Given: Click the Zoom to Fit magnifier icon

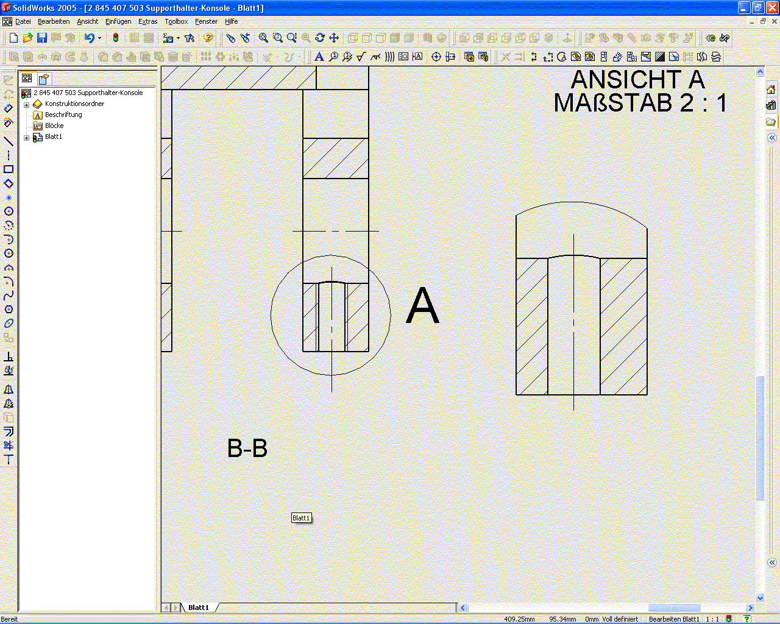Looking at the screenshot, I should pyautogui.click(x=263, y=38).
